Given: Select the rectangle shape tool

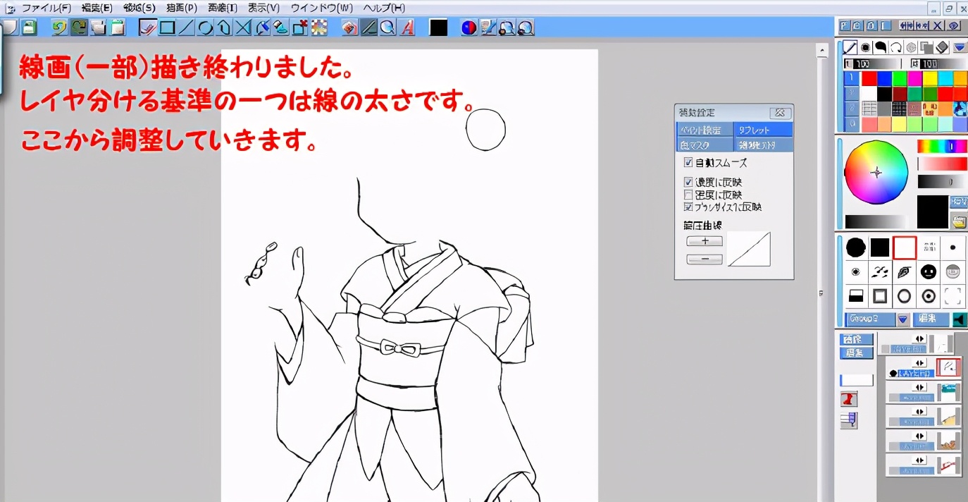Looking at the screenshot, I should pyautogui.click(x=167, y=27).
